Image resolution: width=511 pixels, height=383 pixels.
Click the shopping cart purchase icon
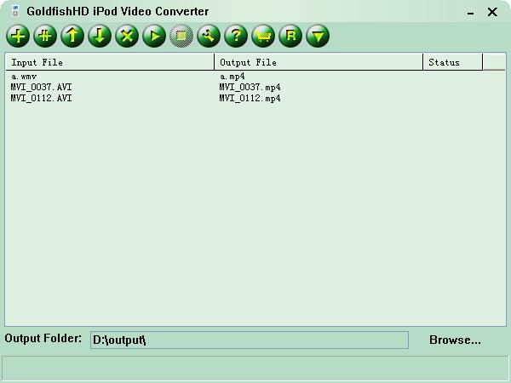coord(263,36)
